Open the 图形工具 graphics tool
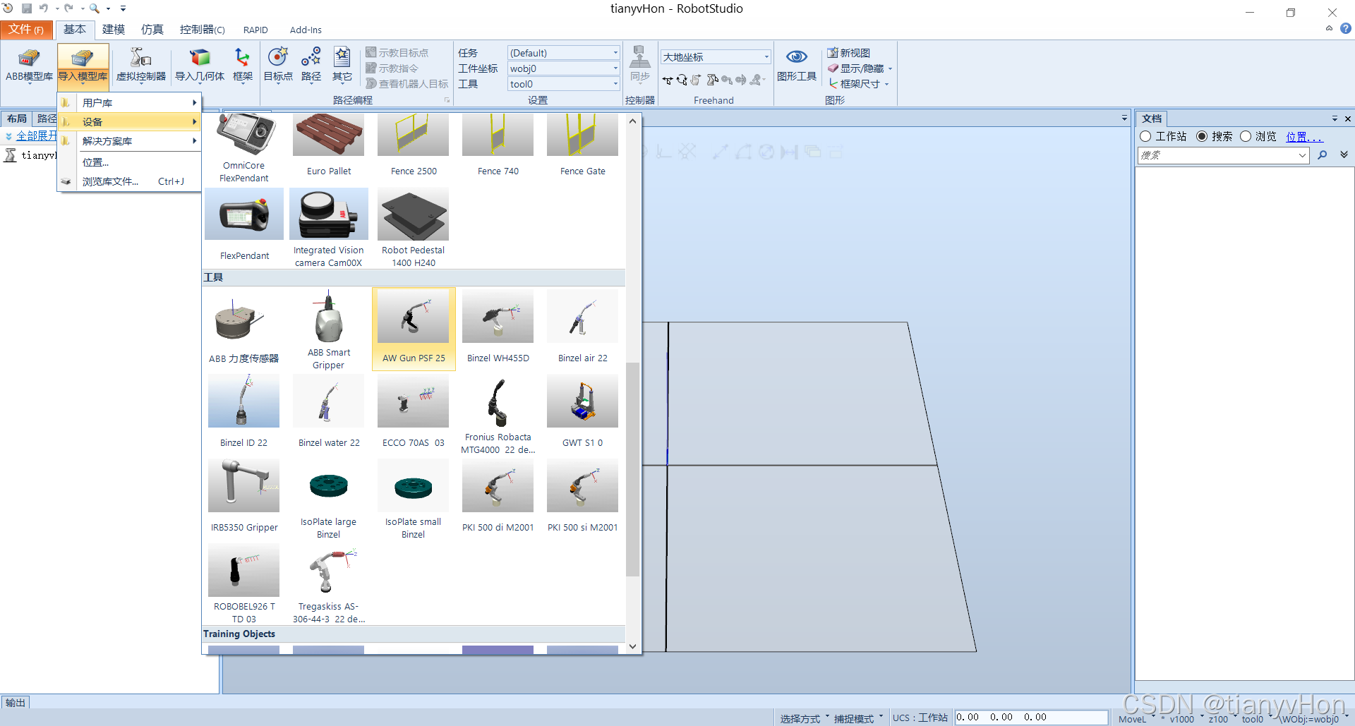Image resolution: width=1355 pixels, height=726 pixels. pyautogui.click(x=796, y=66)
